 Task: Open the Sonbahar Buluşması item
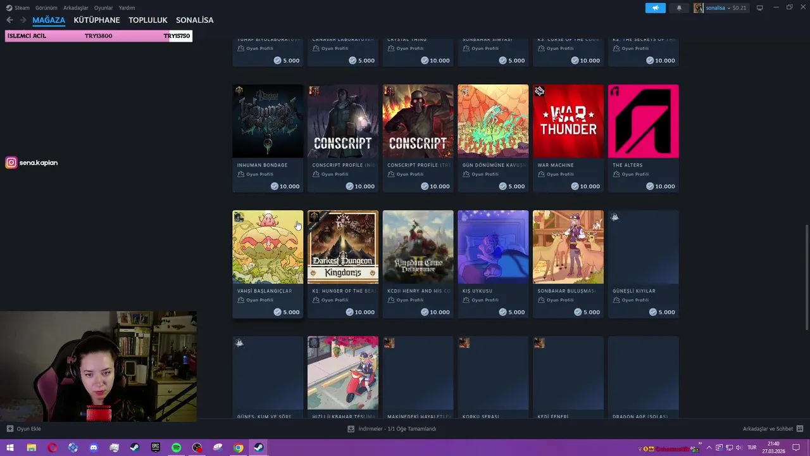click(568, 264)
